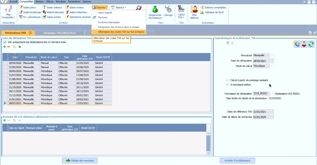Click the magnifier search icon in ribbon
The image size is (317, 165).
(x=139, y=8)
